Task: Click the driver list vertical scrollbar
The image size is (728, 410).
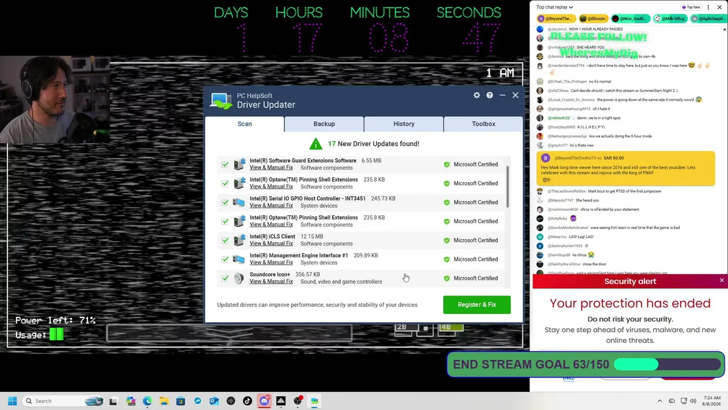Action: click(507, 187)
